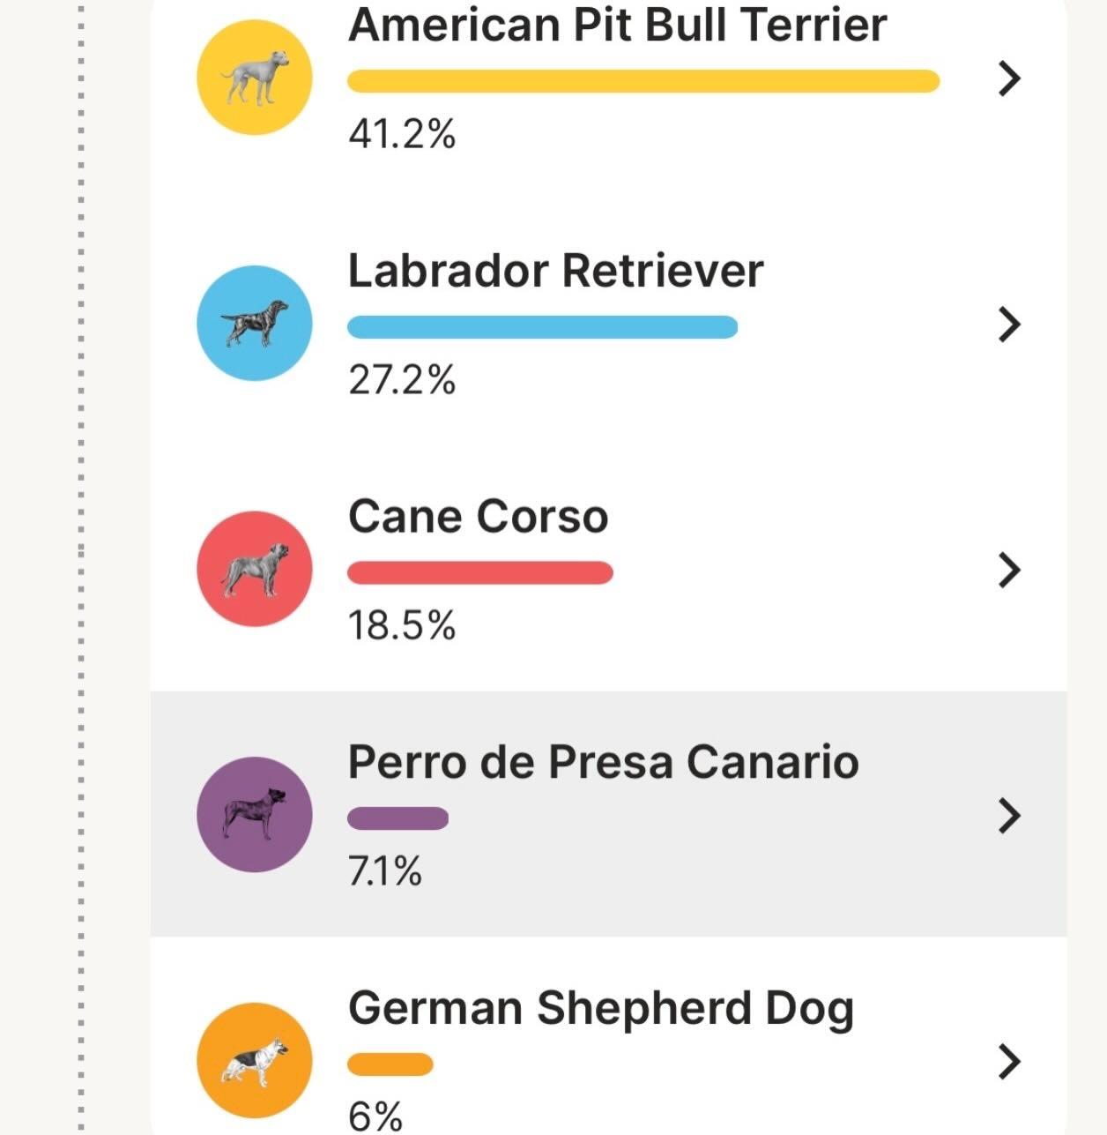Click the yellow 41.2% percentage bar
1107x1135 pixels.
643,82
